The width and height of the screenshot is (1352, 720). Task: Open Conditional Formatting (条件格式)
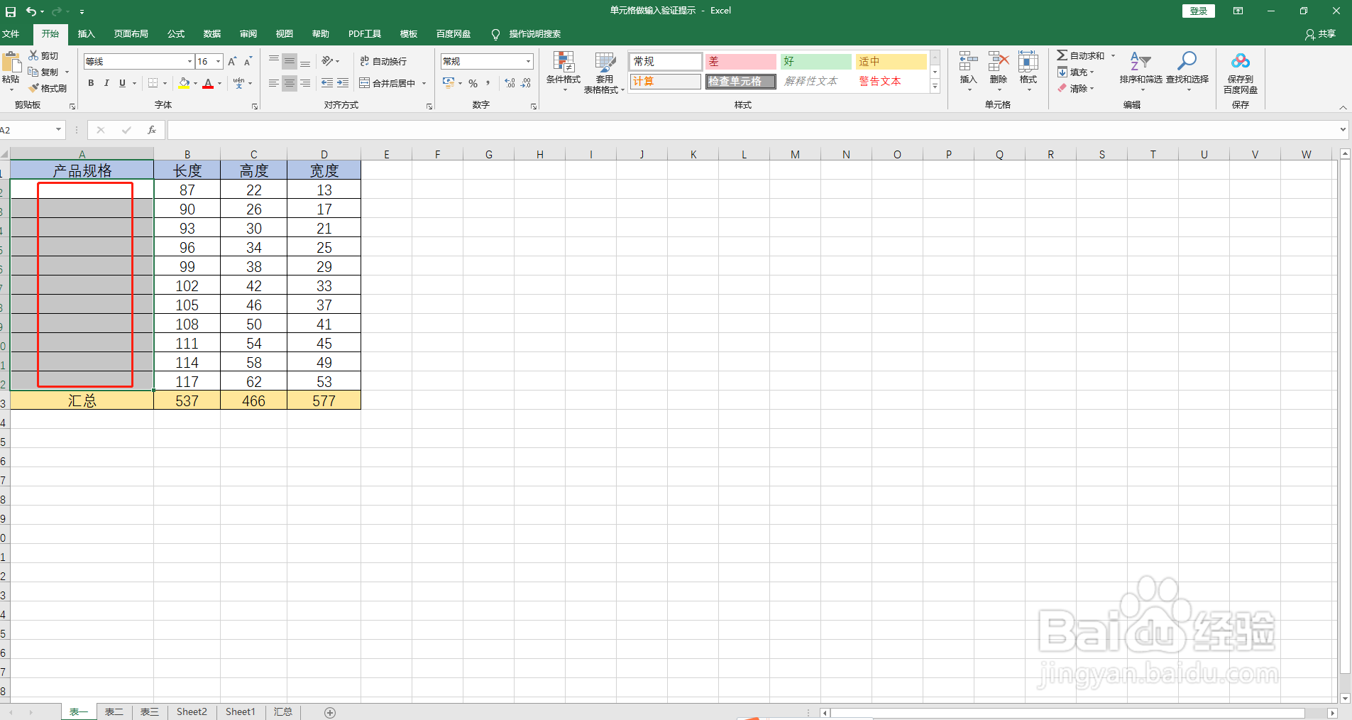tap(564, 72)
